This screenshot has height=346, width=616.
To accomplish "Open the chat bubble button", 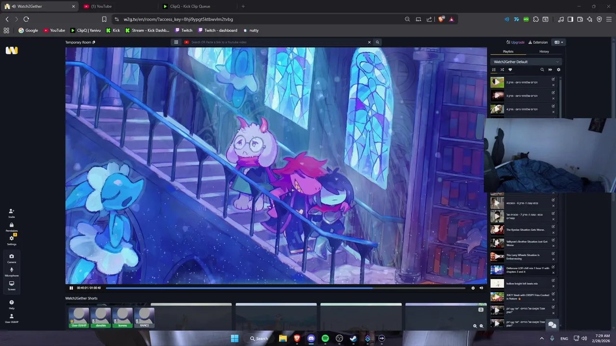I will coord(552,325).
